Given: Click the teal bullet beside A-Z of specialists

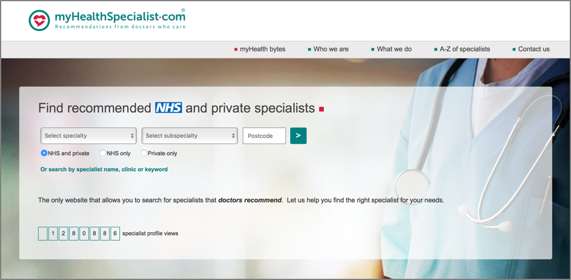Looking at the screenshot, I should [x=436, y=49].
